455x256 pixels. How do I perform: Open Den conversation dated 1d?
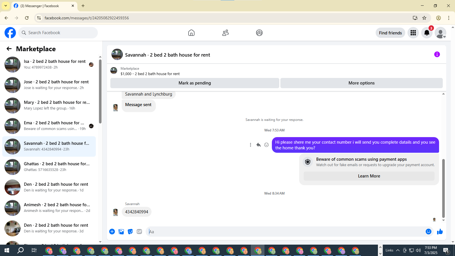(x=49, y=187)
